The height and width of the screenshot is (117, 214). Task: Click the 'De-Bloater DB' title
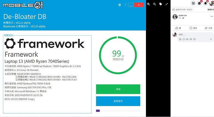[x=25, y=17]
